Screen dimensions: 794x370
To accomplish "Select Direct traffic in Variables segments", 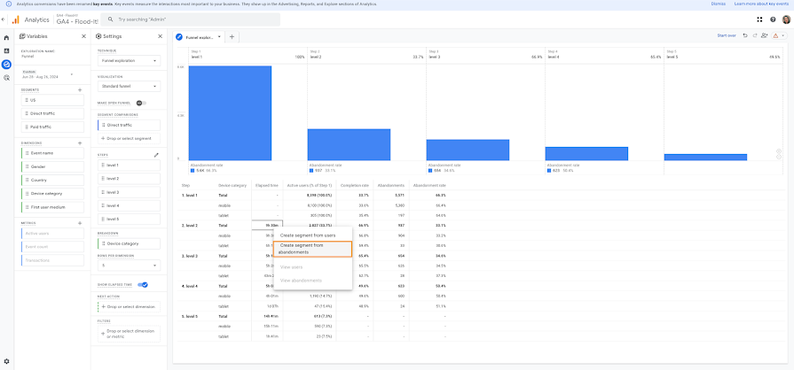I will point(52,113).
